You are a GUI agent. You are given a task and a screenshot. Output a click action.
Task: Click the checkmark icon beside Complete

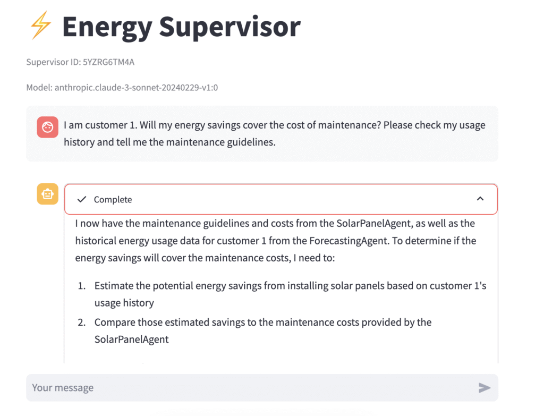[81, 199]
